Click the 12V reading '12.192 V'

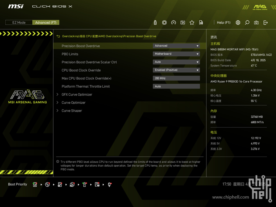pos(256,138)
